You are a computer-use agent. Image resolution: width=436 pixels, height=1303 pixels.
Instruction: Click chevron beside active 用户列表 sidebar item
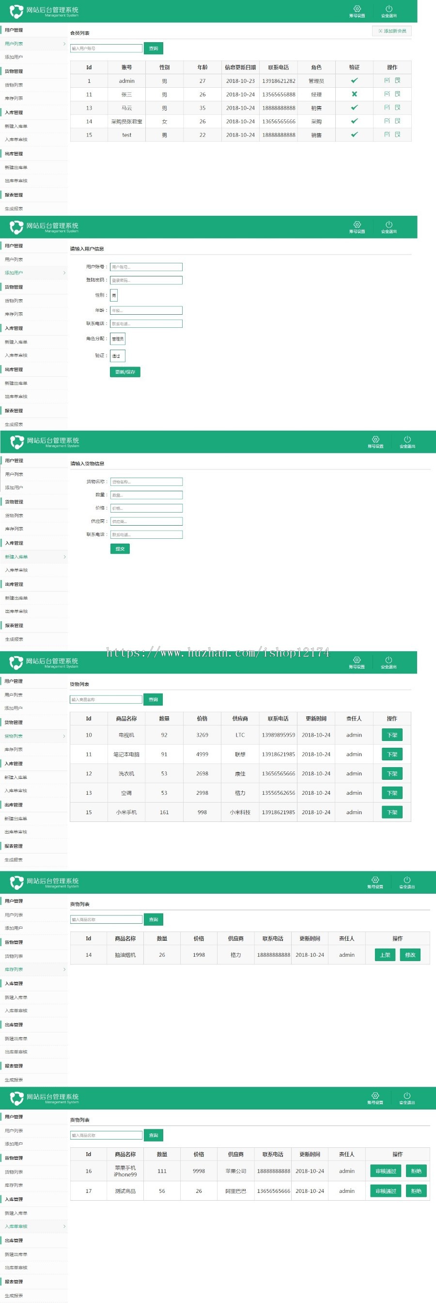coord(64,44)
